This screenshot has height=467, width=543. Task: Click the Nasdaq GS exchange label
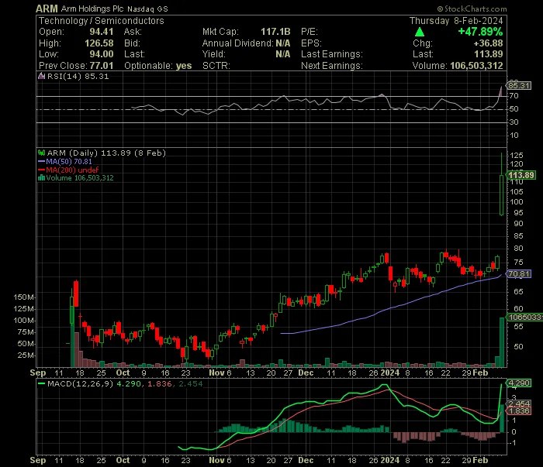click(147, 9)
